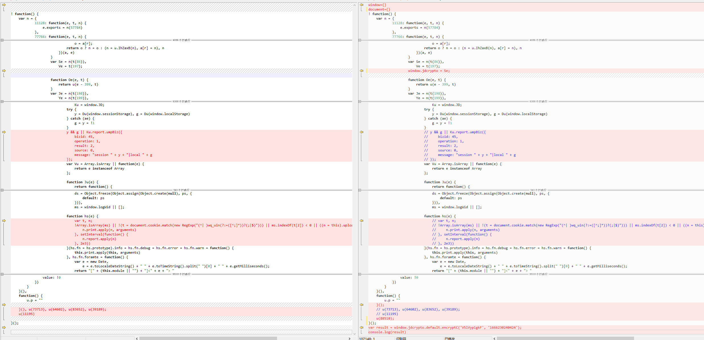The image size is (704, 340).
Task: Click left pane arrow beside 'var t, n;'
Action: [x=4, y=221]
